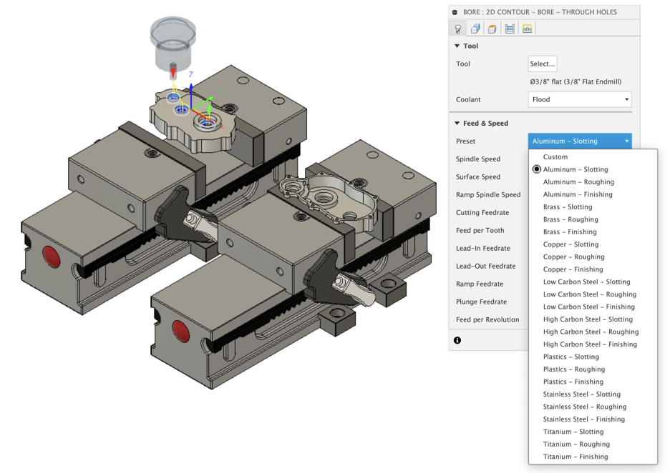Open the Tool tab icon
The width and height of the screenshot is (670, 473).
[x=457, y=29]
